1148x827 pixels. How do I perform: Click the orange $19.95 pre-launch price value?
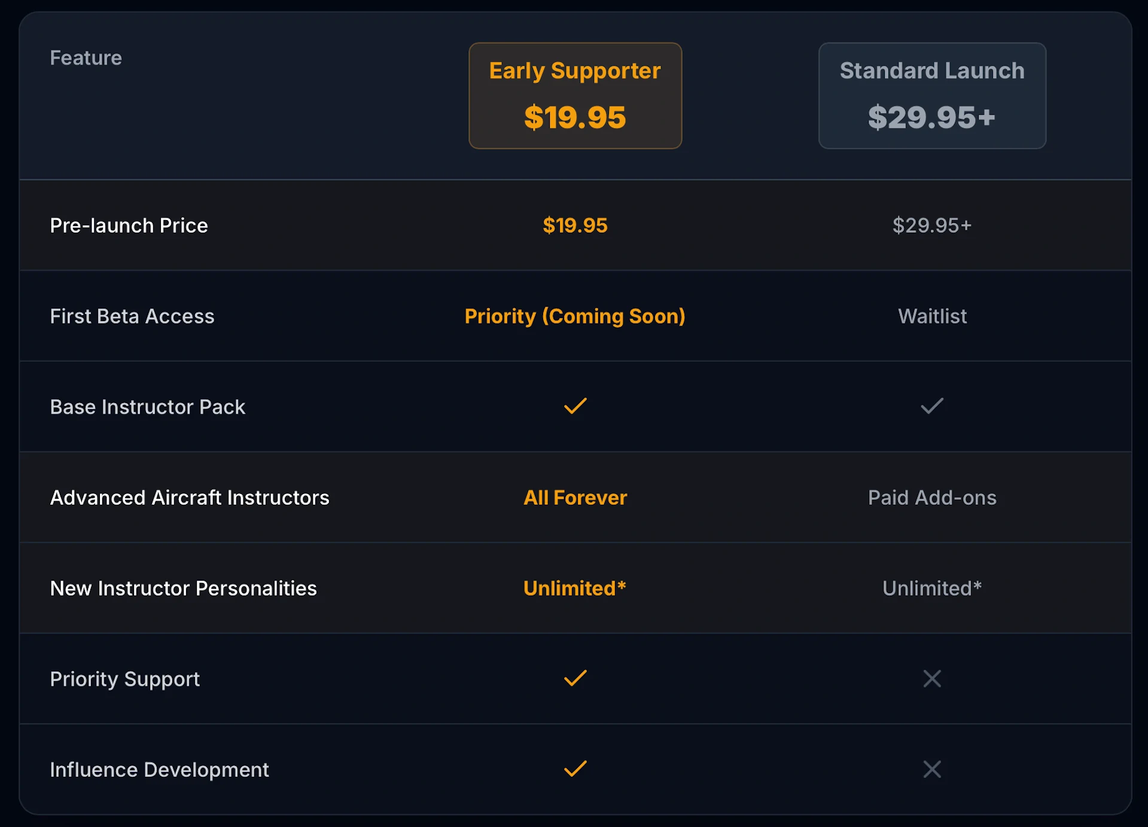[x=575, y=225]
